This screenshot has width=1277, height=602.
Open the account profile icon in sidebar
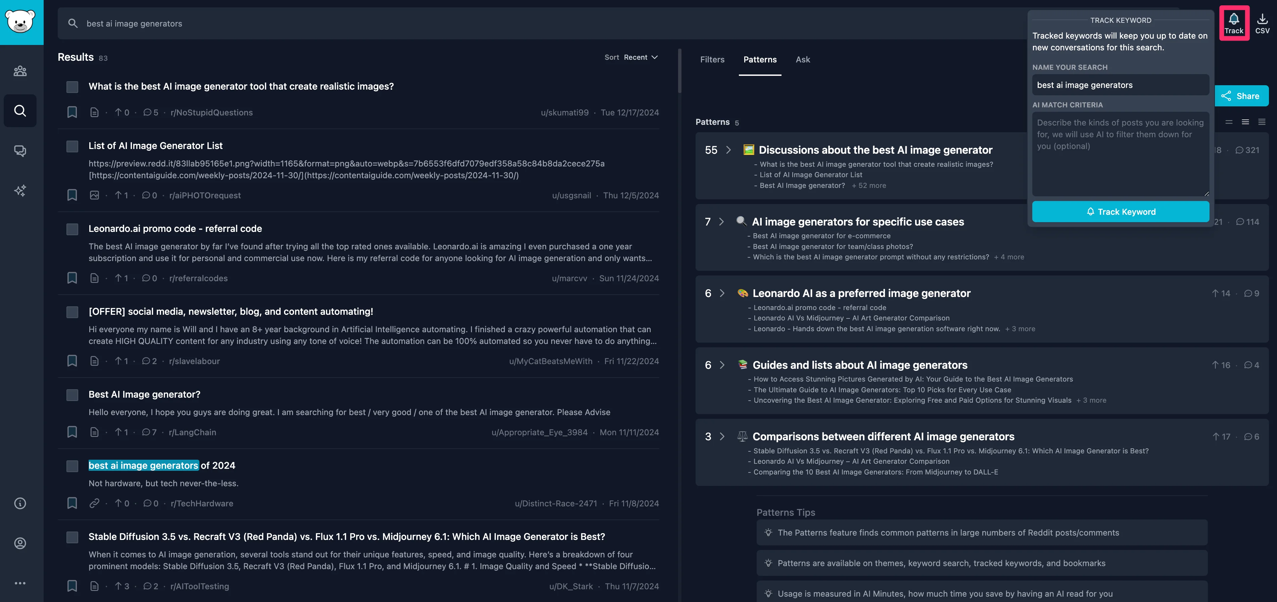click(x=20, y=543)
